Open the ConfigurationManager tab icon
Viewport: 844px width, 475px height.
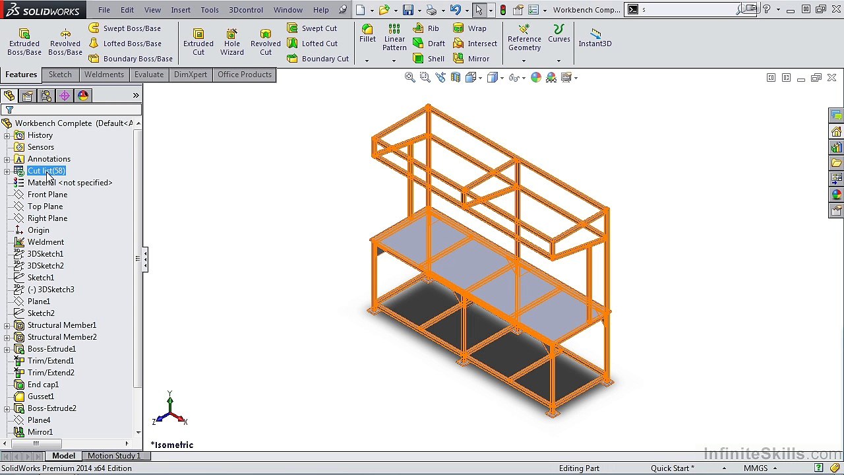click(46, 96)
